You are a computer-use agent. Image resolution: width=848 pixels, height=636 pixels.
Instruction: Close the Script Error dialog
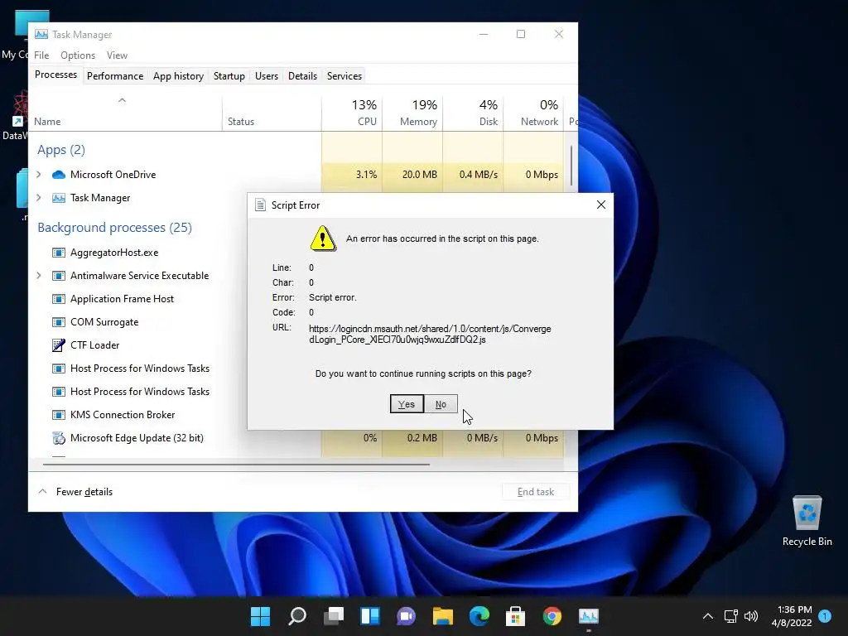click(601, 205)
